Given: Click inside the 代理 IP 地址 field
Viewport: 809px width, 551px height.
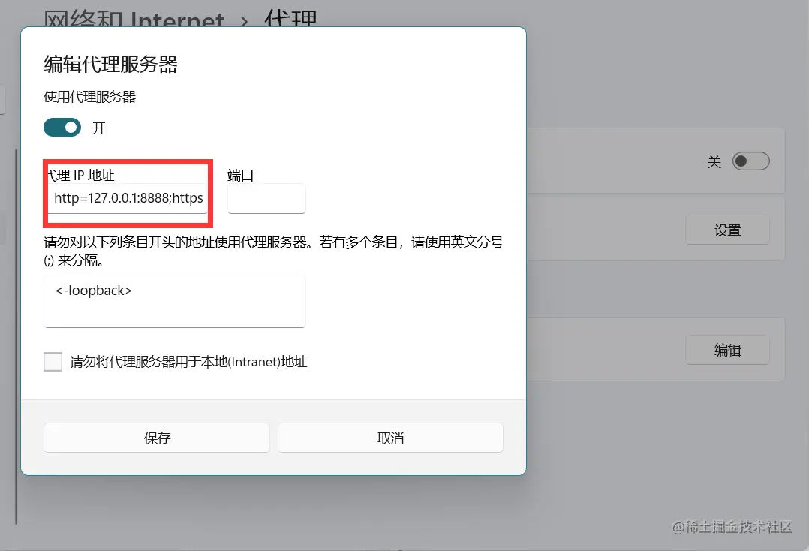Looking at the screenshot, I should point(128,198).
